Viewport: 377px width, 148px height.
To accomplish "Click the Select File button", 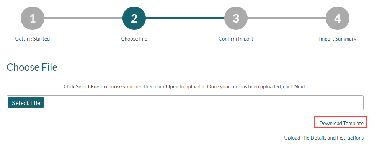I will [26, 103].
